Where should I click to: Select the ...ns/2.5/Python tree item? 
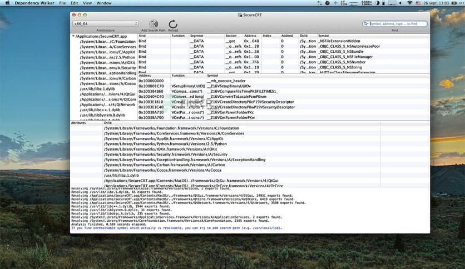click(107, 57)
